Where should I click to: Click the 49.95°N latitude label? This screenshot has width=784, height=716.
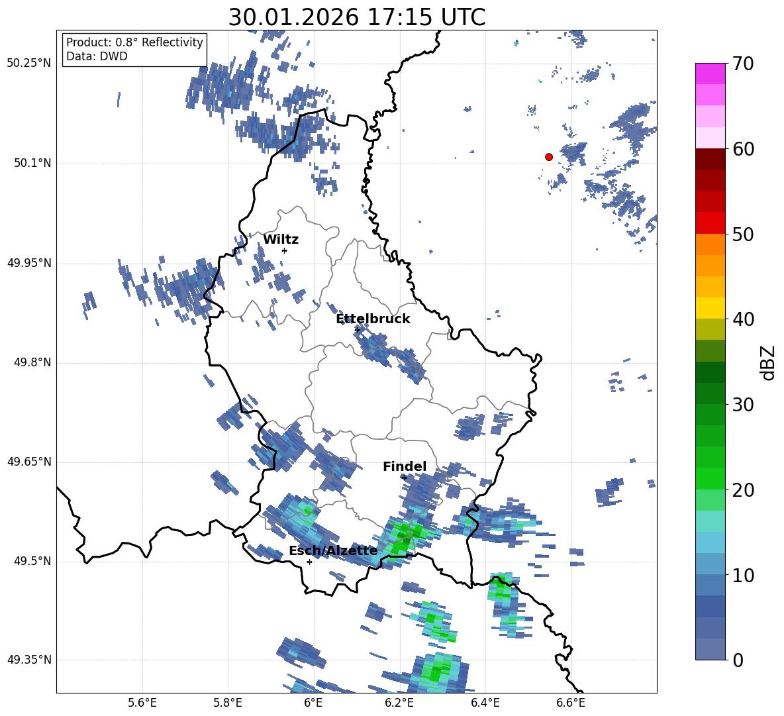click(x=29, y=263)
